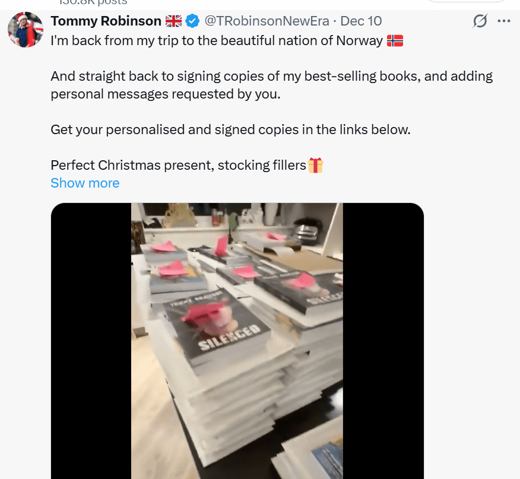Click the "Perfect Christmas present" text
Screen dimensions: 520x479
(178, 165)
